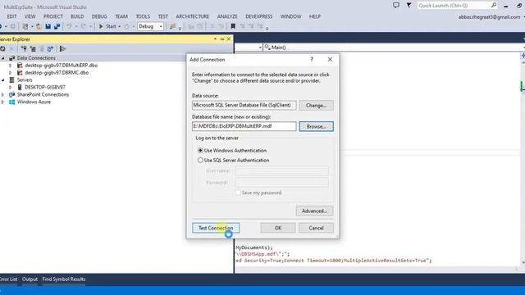Screen dimensions: 525x295
Task: Click the Start debugging button
Action: [x=107, y=26]
